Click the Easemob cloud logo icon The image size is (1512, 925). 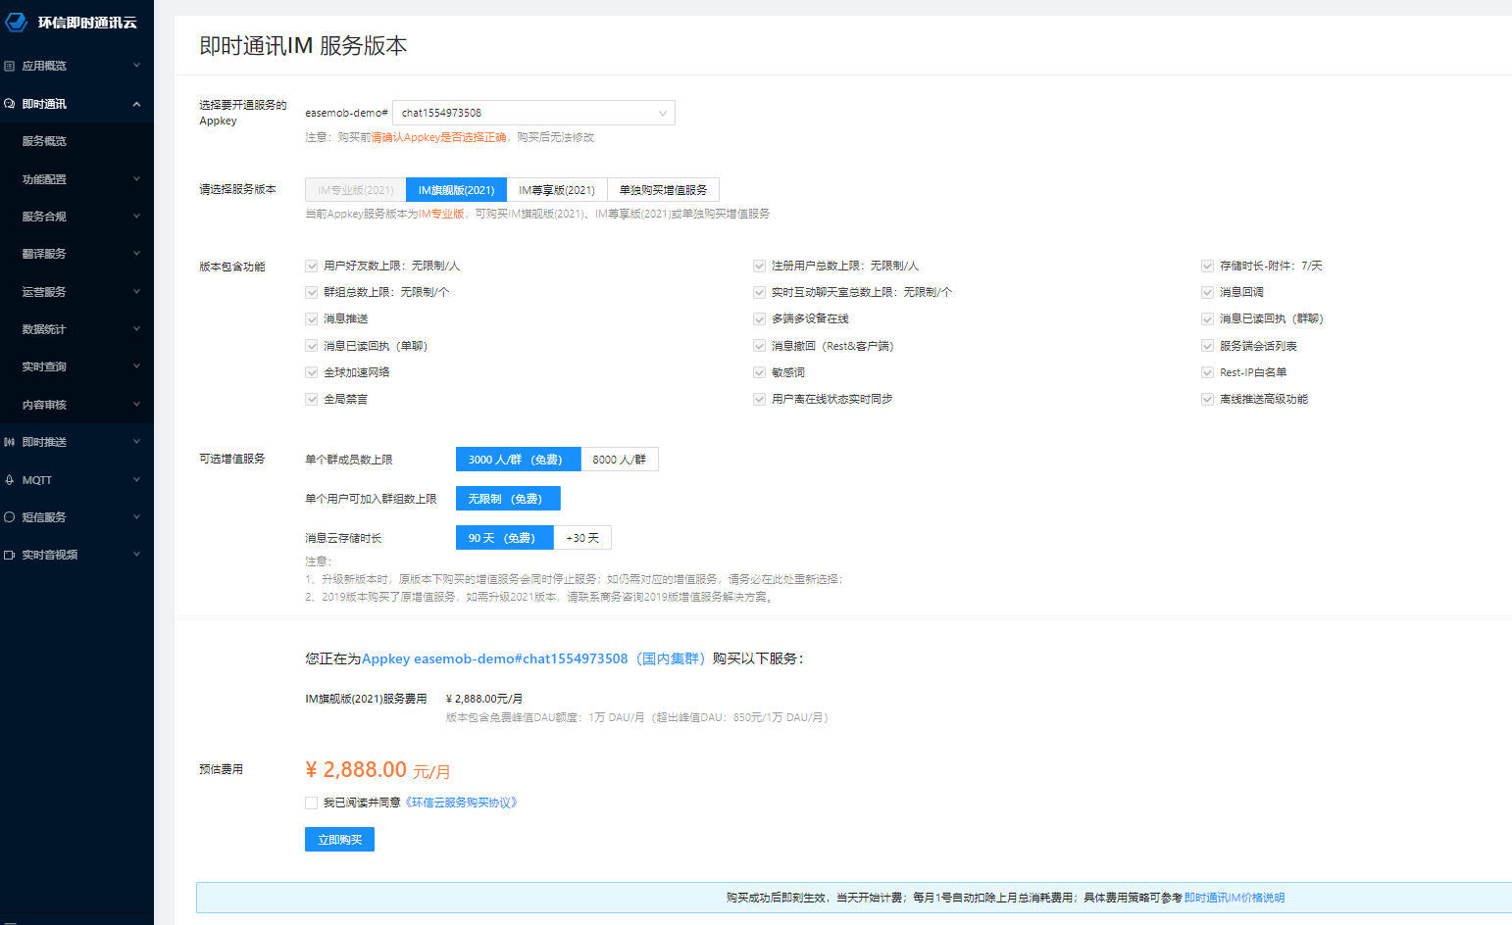(16, 22)
